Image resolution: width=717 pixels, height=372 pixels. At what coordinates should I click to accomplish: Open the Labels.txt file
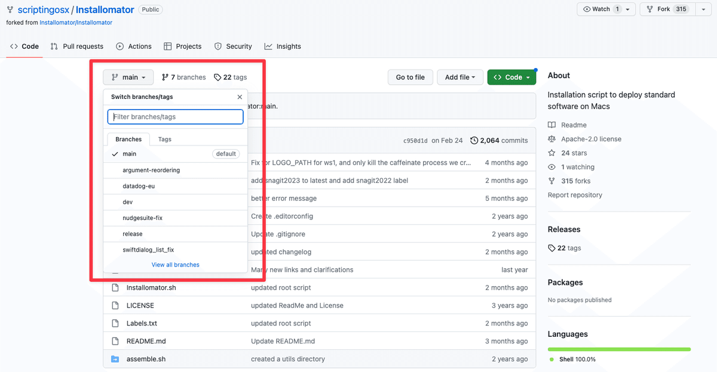(x=142, y=323)
